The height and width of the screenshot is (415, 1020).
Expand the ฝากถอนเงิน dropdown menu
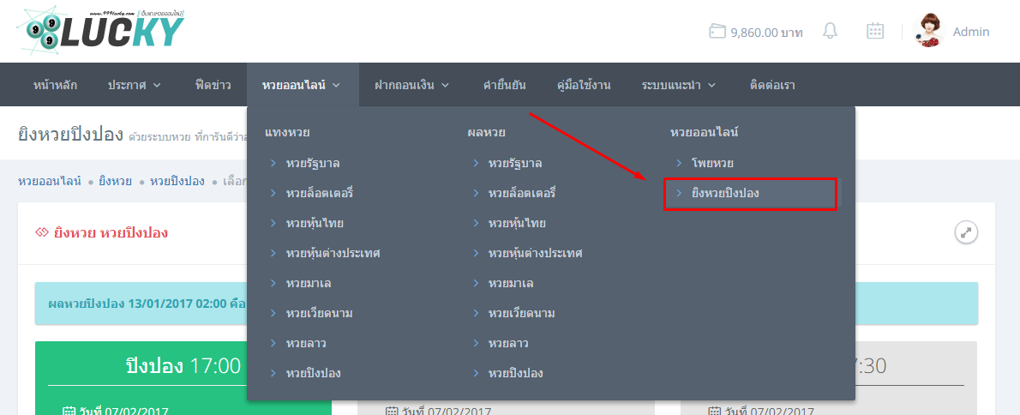pos(412,85)
